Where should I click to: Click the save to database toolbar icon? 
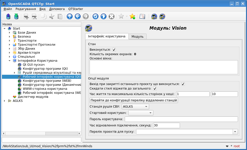tap(16, 17)
